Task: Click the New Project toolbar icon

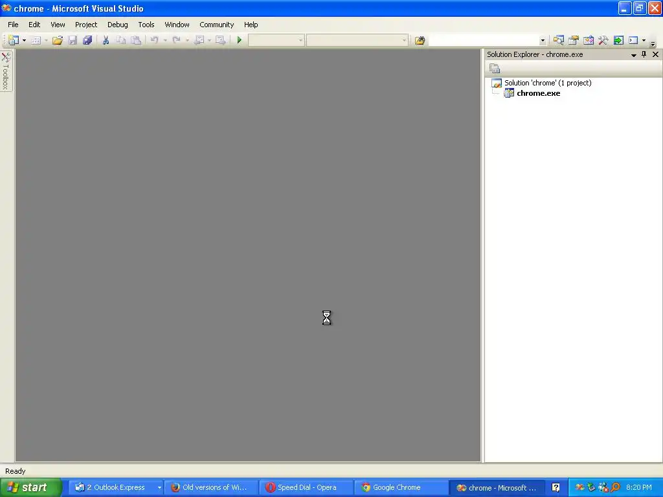Action: (14, 40)
